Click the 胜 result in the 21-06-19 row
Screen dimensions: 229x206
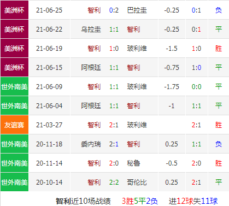coord(219,49)
